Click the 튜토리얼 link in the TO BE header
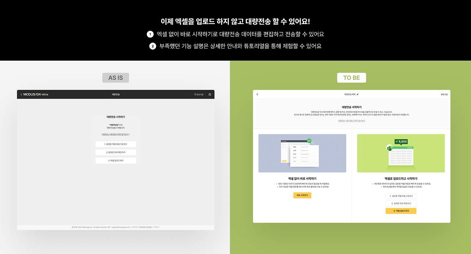 pos(443,94)
